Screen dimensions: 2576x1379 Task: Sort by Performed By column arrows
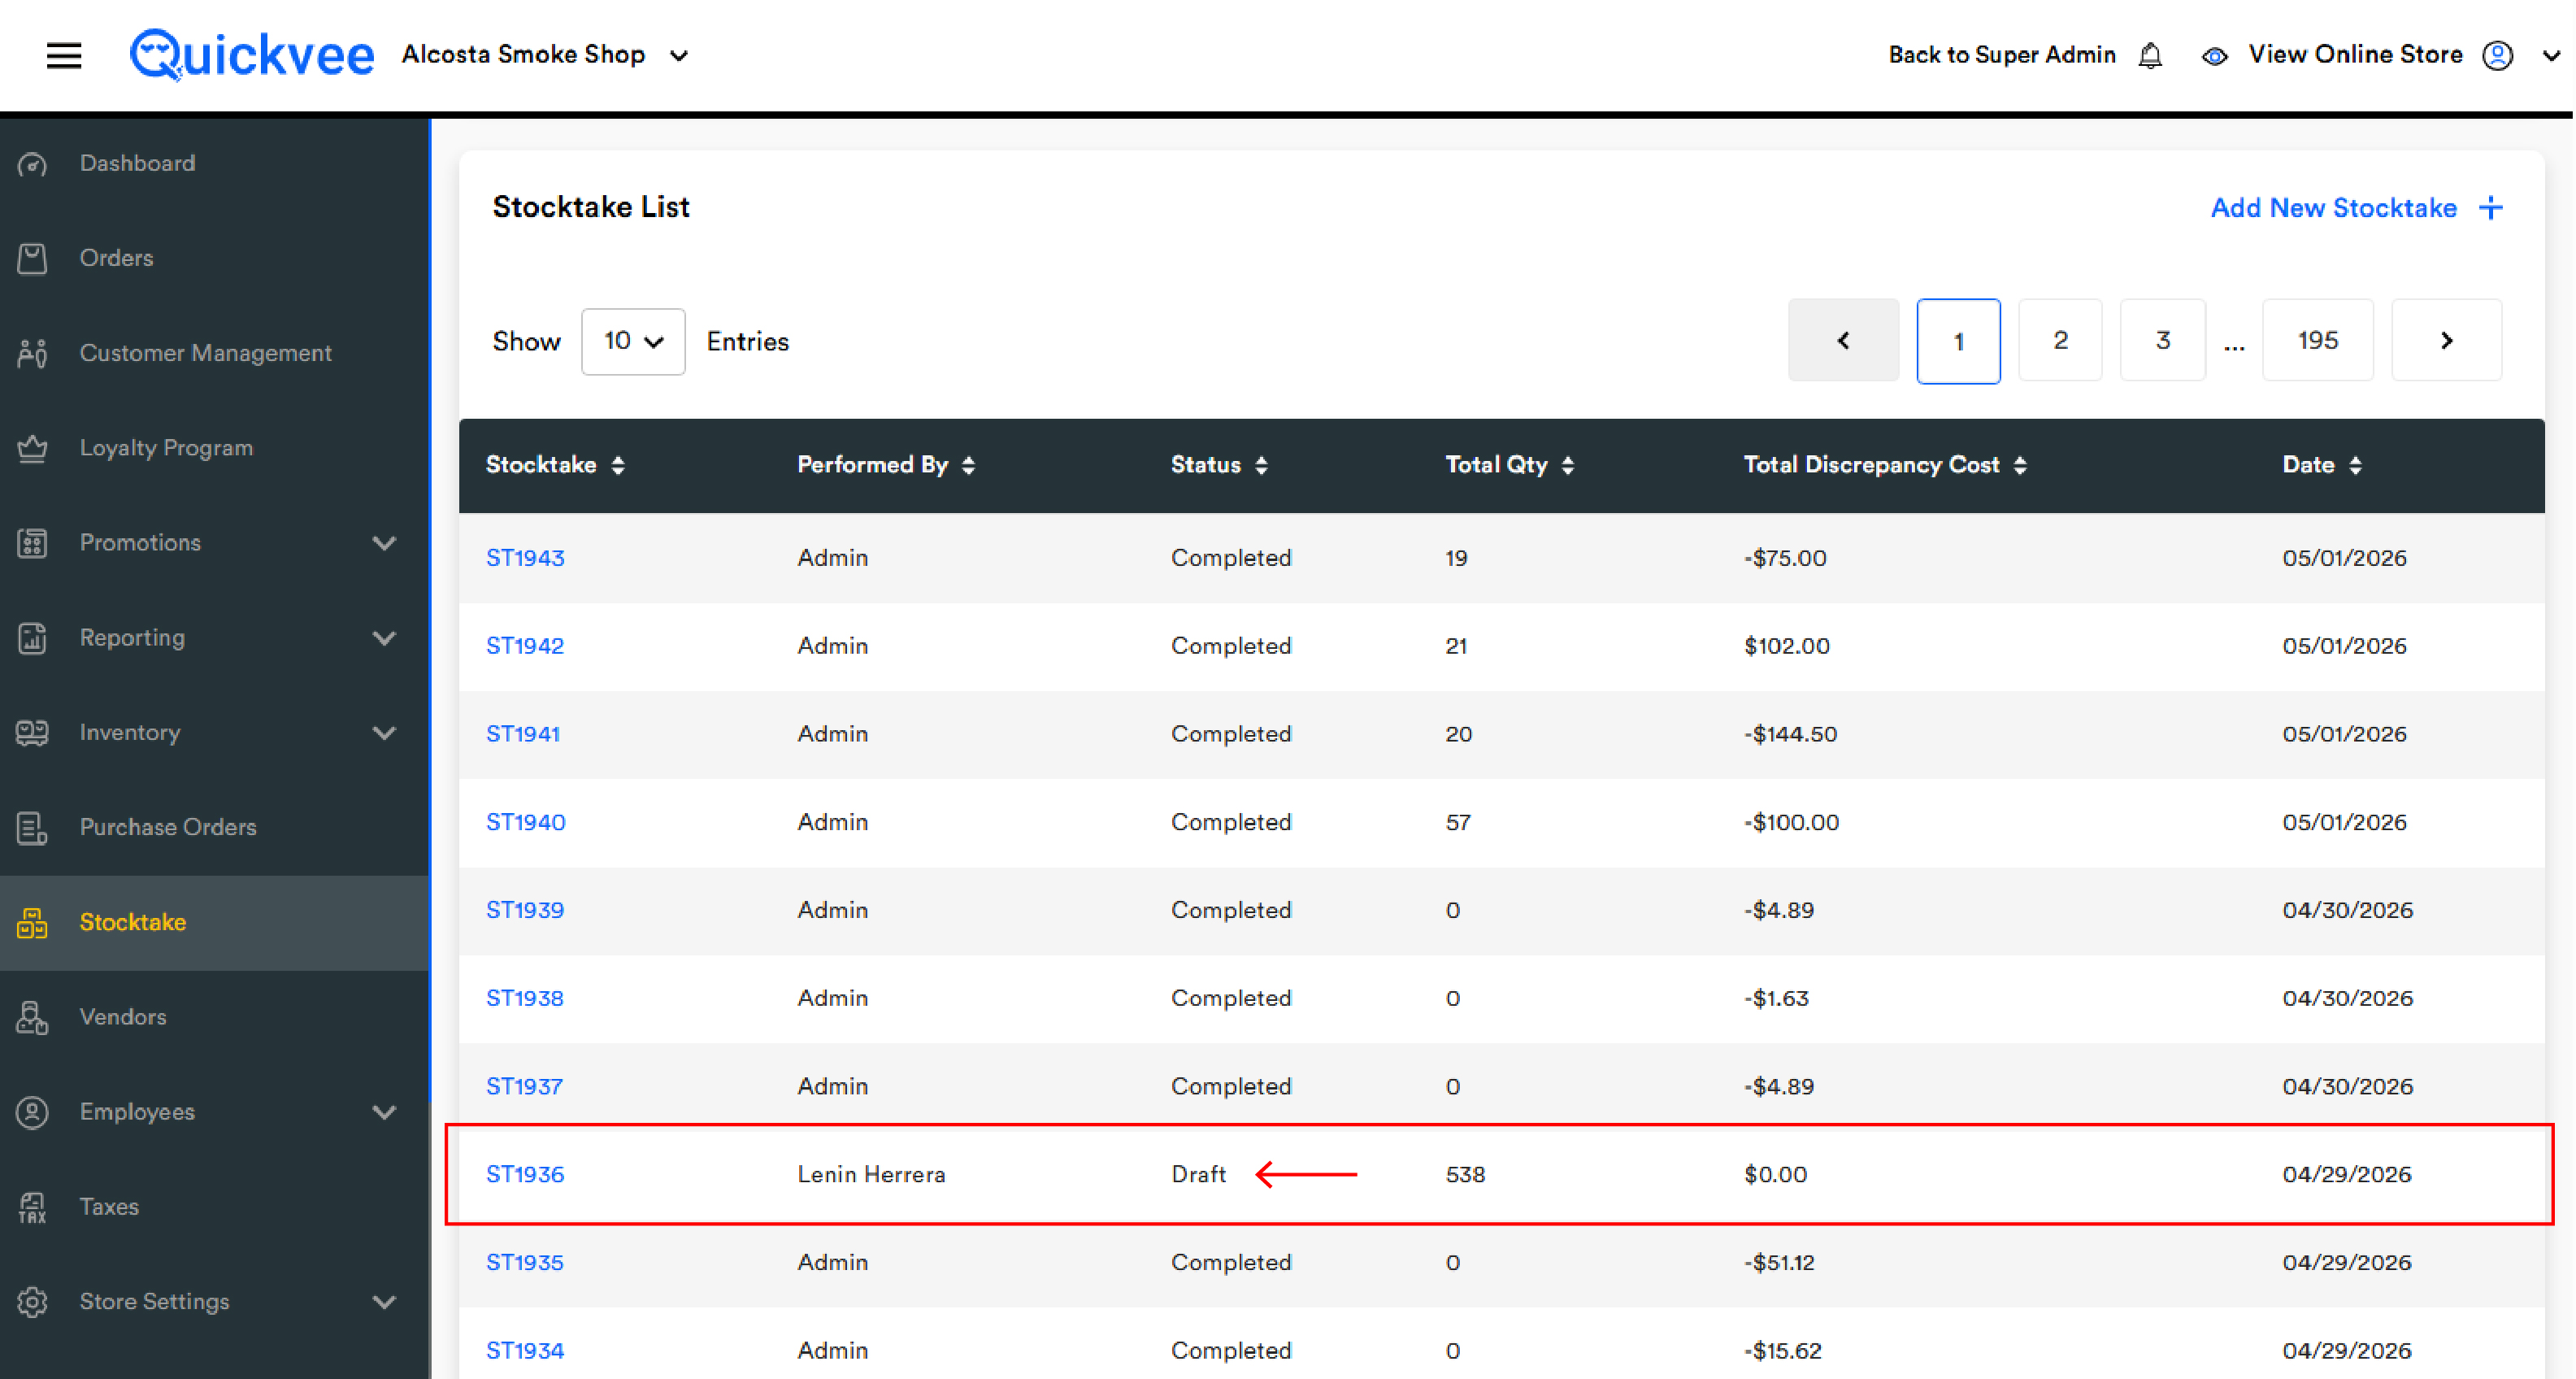coord(968,465)
